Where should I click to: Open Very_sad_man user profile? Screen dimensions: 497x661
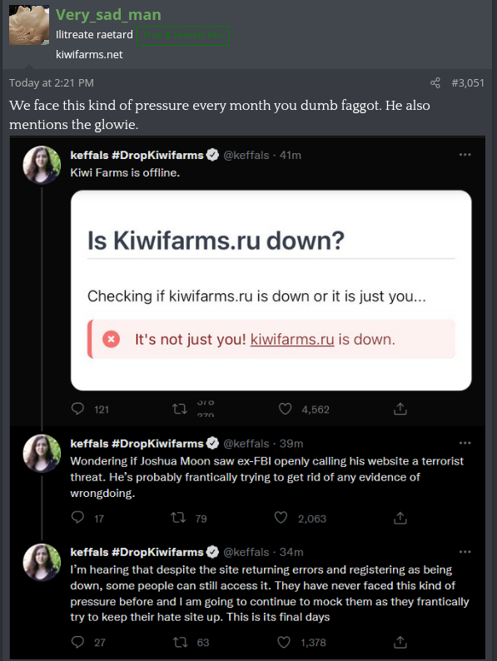[108, 15]
